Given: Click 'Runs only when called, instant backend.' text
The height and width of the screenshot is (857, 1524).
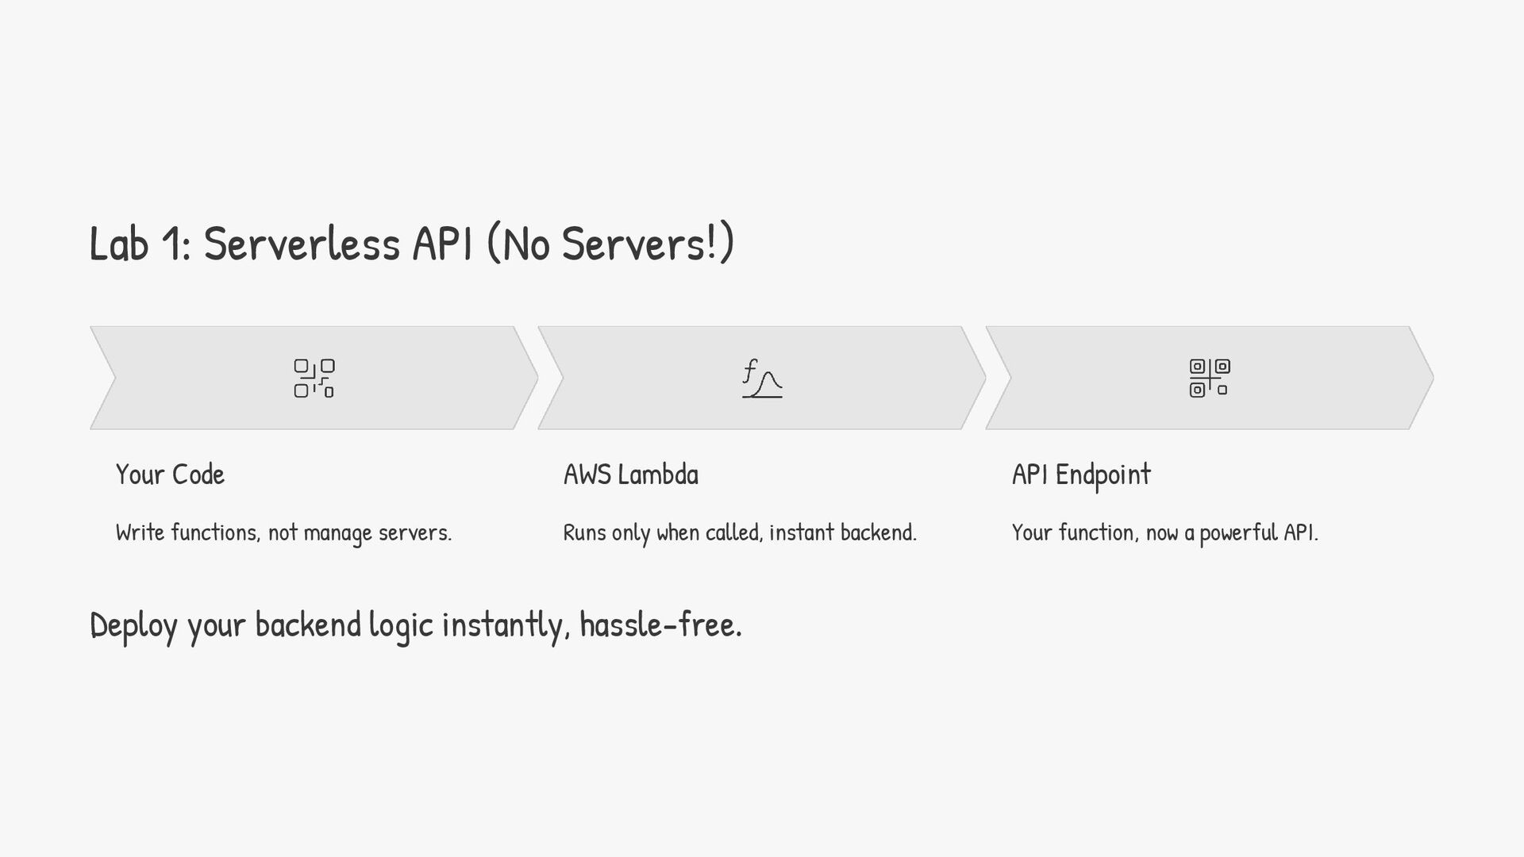Looking at the screenshot, I should (739, 532).
